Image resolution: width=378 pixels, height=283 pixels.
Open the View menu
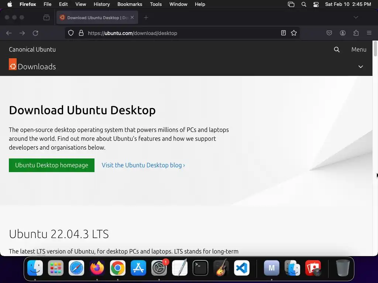tap(81, 4)
